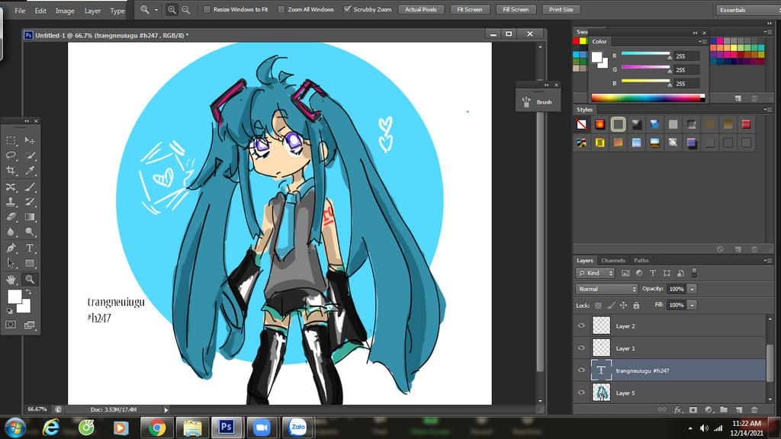Select the Zoom tool in toolbox

[30, 279]
